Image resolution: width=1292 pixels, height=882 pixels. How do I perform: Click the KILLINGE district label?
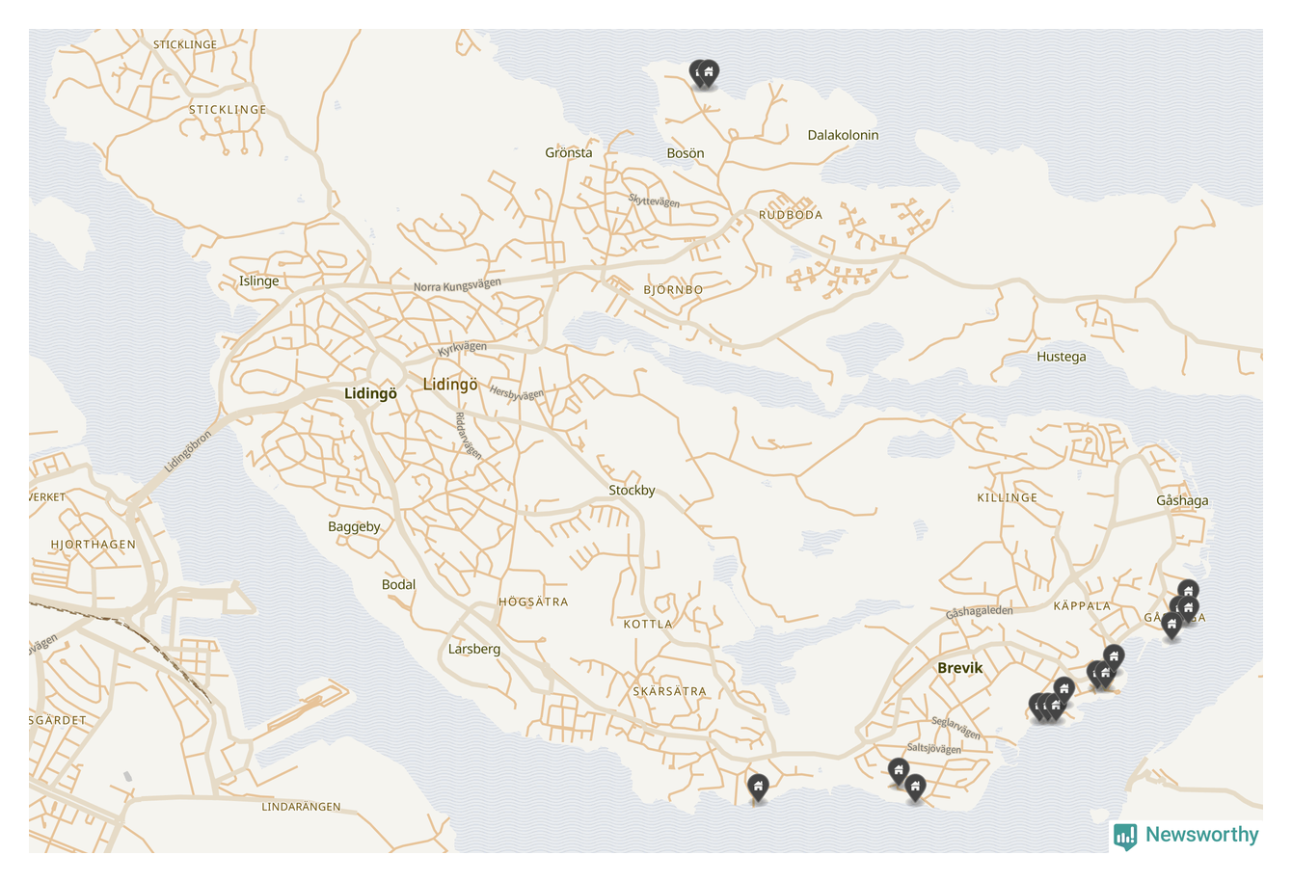[x=1007, y=497]
